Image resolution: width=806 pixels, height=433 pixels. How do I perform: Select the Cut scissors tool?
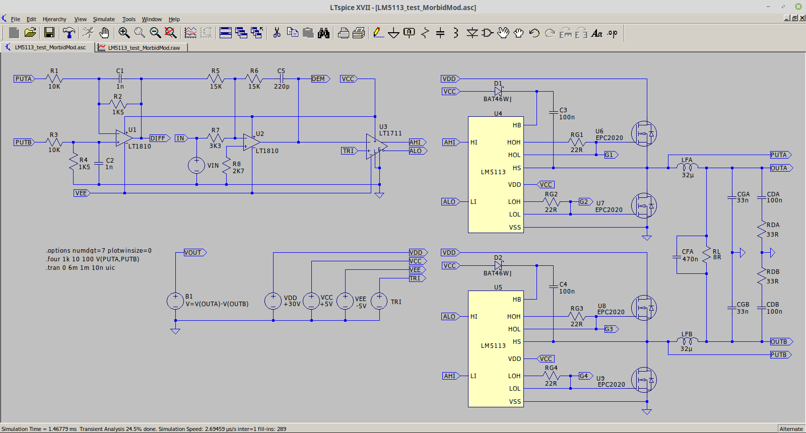(277, 33)
